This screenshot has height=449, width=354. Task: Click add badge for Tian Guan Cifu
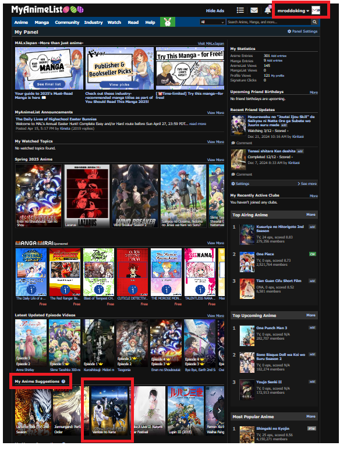(x=312, y=281)
